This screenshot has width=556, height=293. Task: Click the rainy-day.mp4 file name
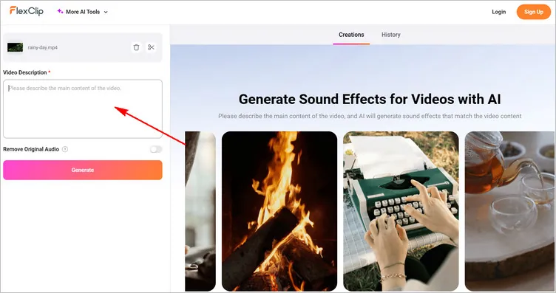pos(43,47)
